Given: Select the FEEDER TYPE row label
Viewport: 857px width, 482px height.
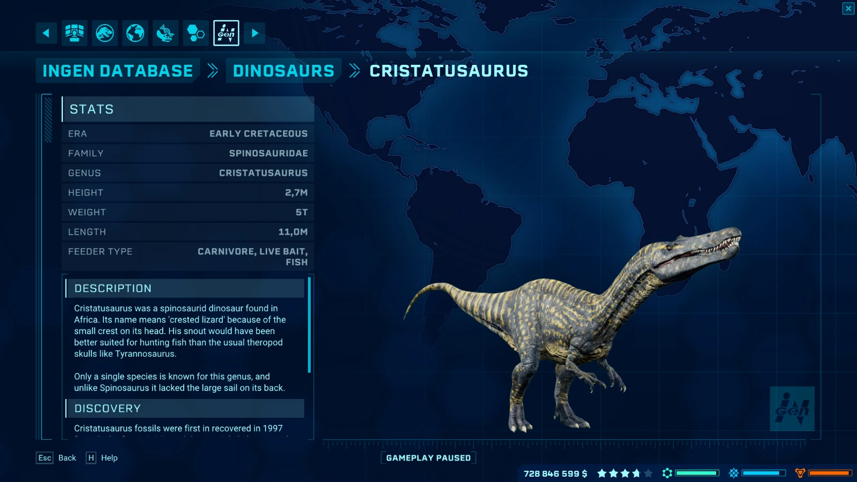Looking at the screenshot, I should [x=100, y=252].
